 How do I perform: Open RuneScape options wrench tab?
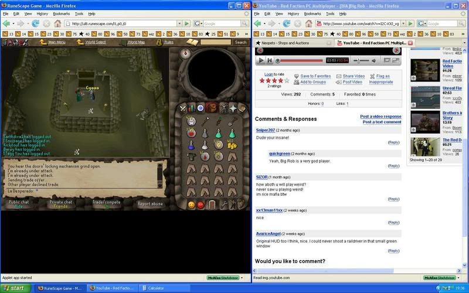pyautogui.click(x=224, y=205)
